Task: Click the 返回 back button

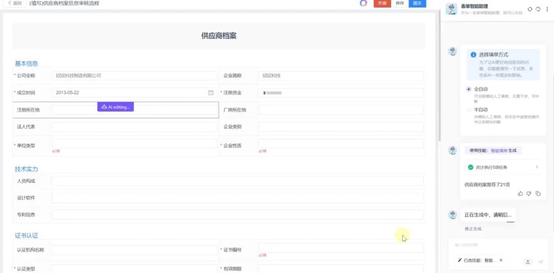Action: point(14,3)
